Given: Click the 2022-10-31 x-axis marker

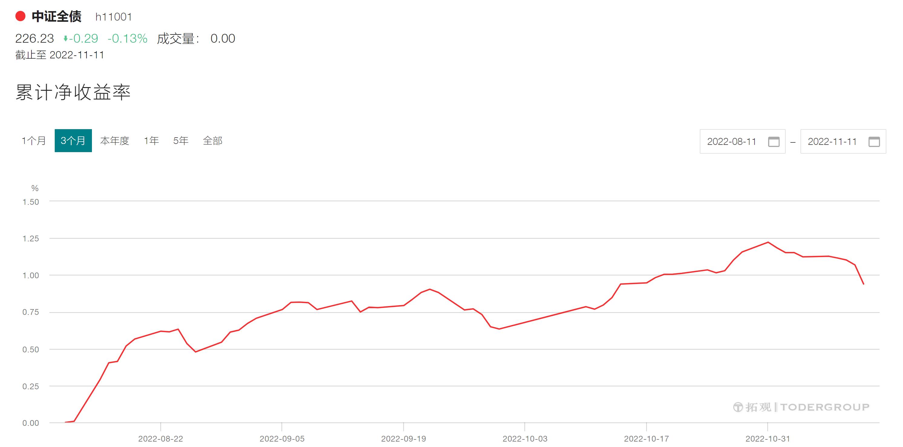Looking at the screenshot, I should [768, 439].
